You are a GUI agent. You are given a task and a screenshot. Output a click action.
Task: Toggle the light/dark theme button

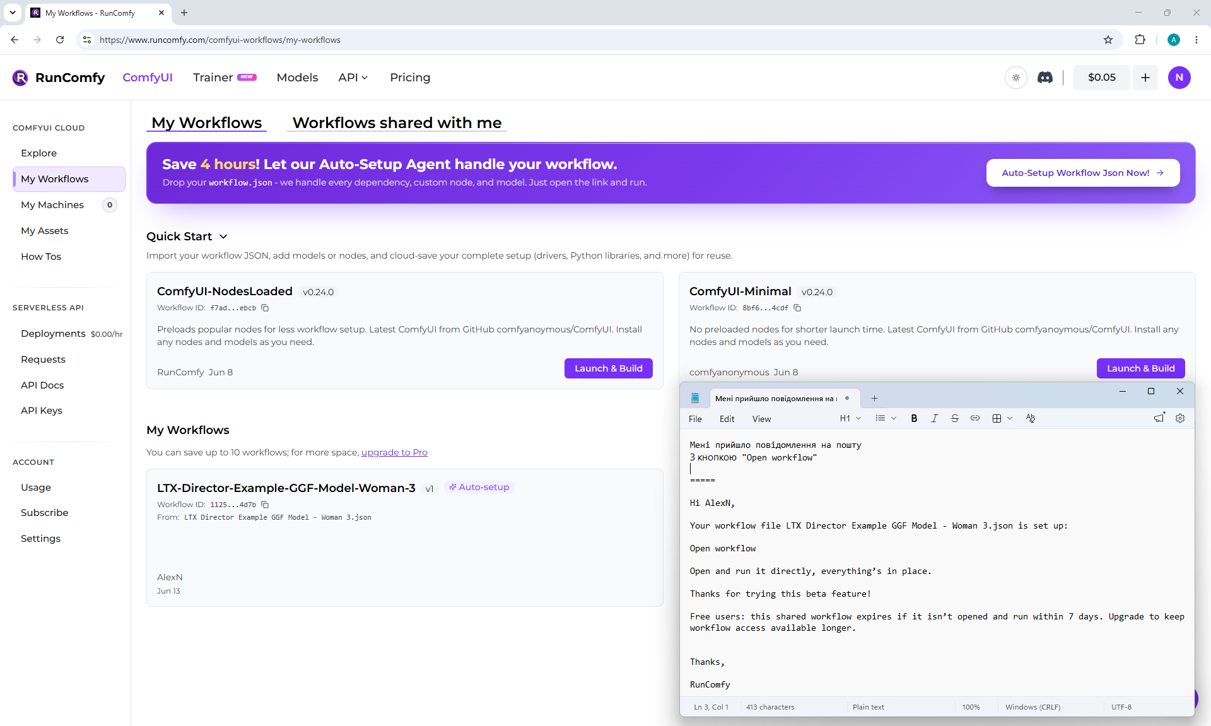(x=1016, y=78)
